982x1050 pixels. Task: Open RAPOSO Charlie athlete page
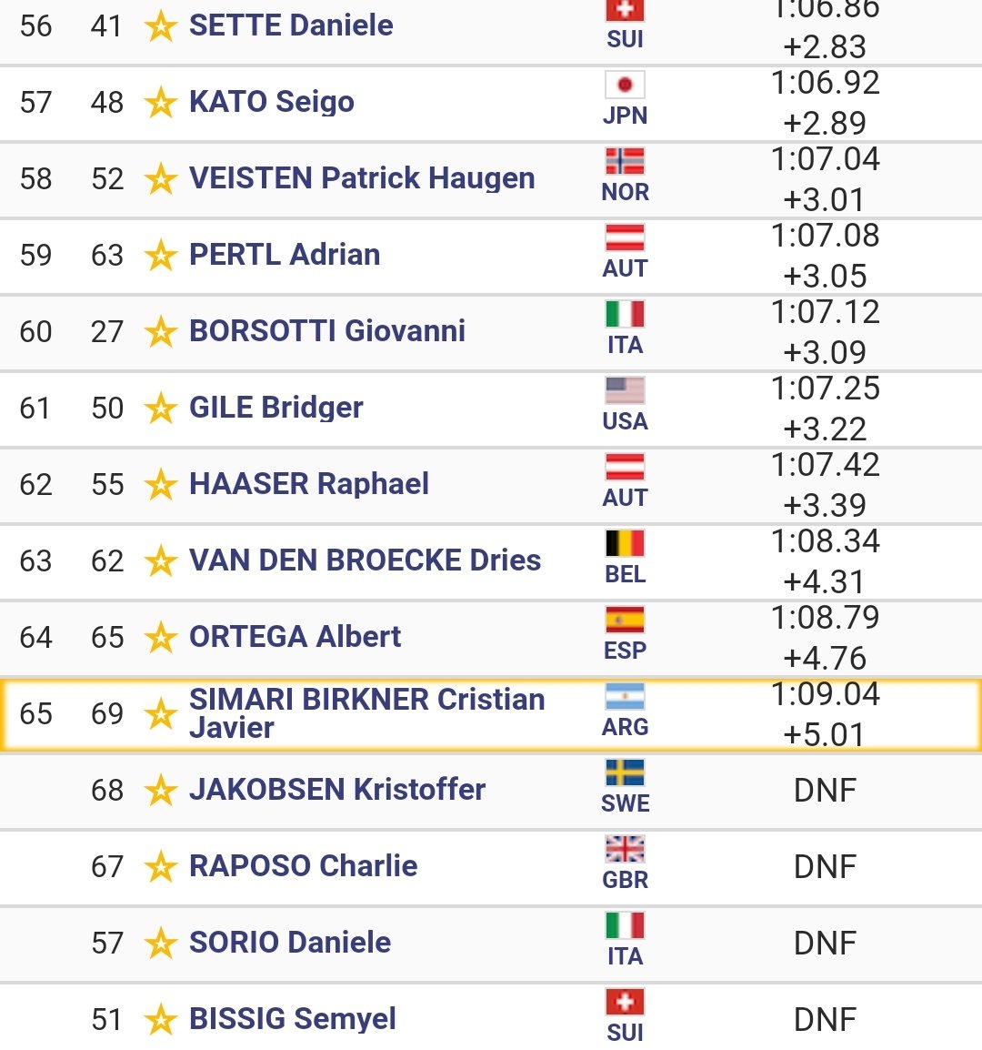pyautogui.click(x=303, y=865)
